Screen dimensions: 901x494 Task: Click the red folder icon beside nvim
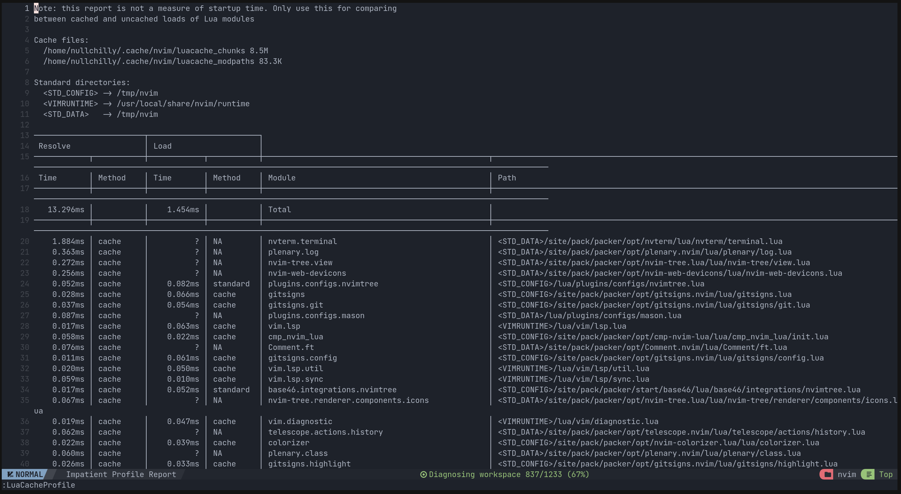pyautogui.click(x=827, y=474)
